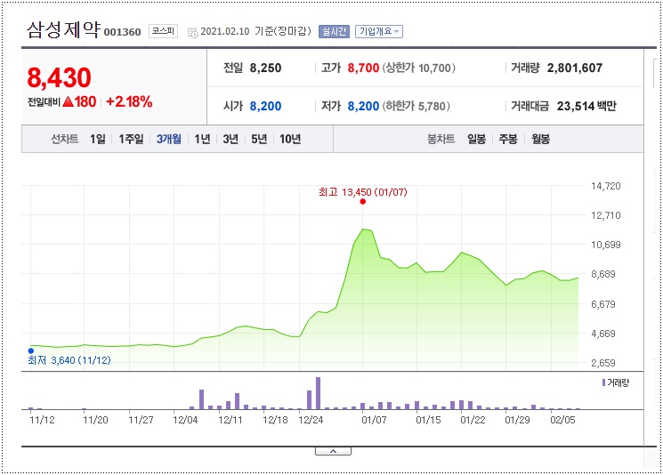Select the 1주일 line chart tab
The width and height of the screenshot is (663, 475).
(x=131, y=139)
